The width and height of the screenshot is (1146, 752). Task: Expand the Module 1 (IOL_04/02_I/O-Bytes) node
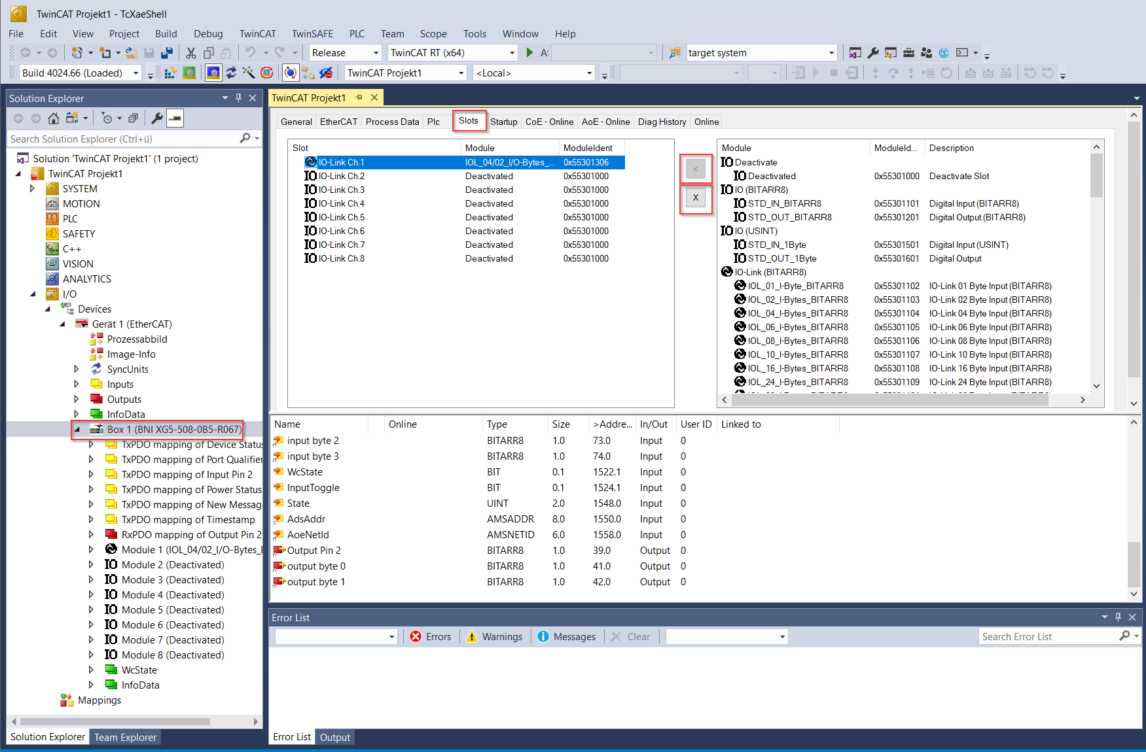click(x=91, y=550)
